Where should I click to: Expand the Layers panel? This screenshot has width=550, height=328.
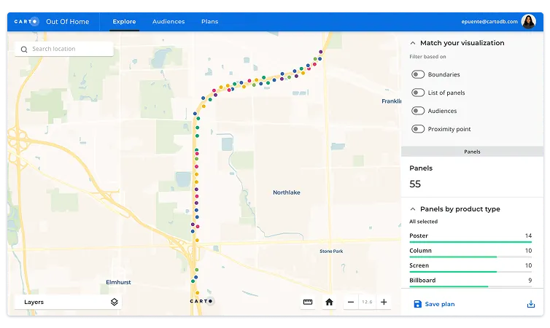pyautogui.click(x=68, y=302)
